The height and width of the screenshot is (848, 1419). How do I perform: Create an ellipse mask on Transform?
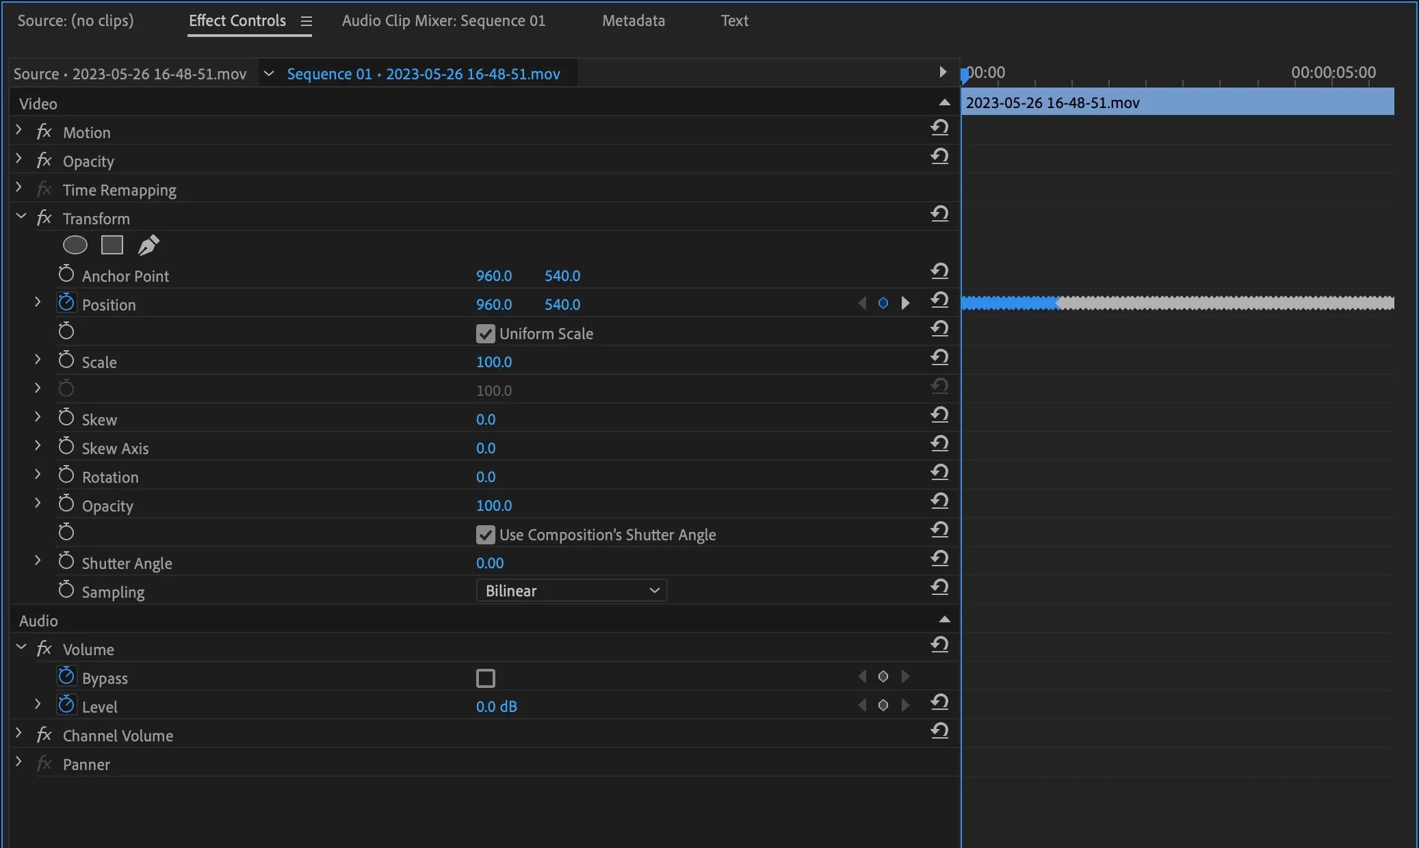[75, 245]
